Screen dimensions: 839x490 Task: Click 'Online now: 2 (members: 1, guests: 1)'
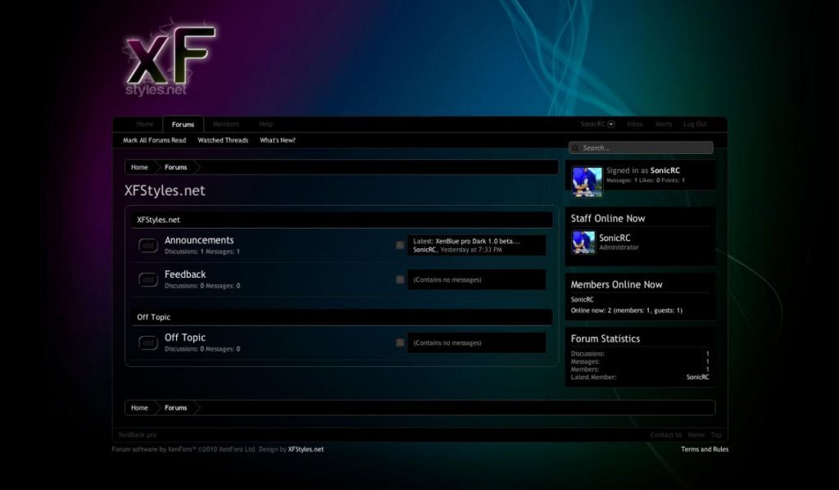pos(627,311)
